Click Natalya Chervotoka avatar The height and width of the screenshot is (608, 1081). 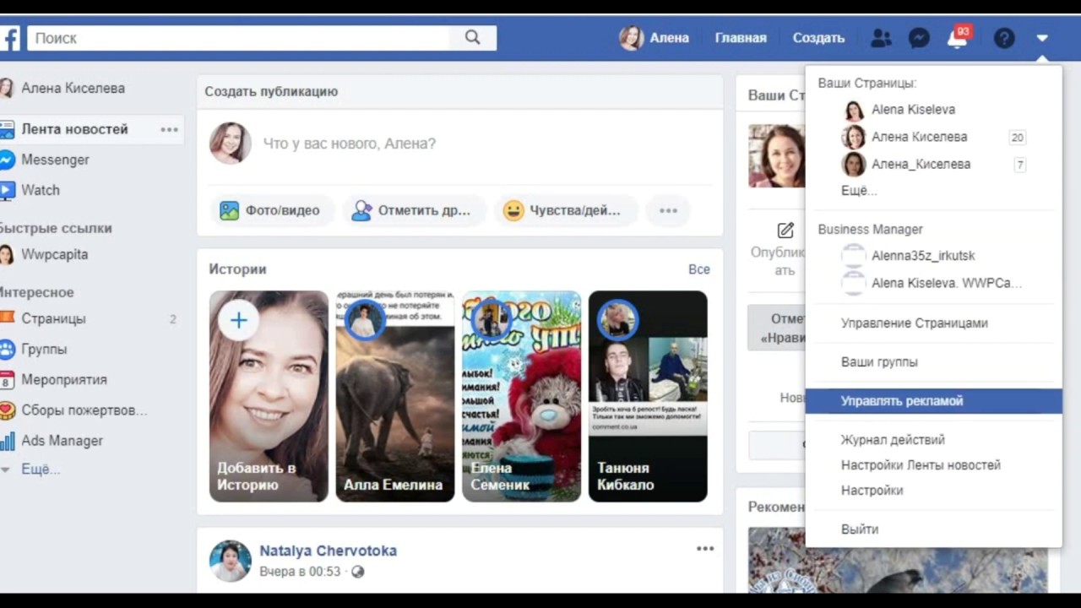(x=231, y=562)
